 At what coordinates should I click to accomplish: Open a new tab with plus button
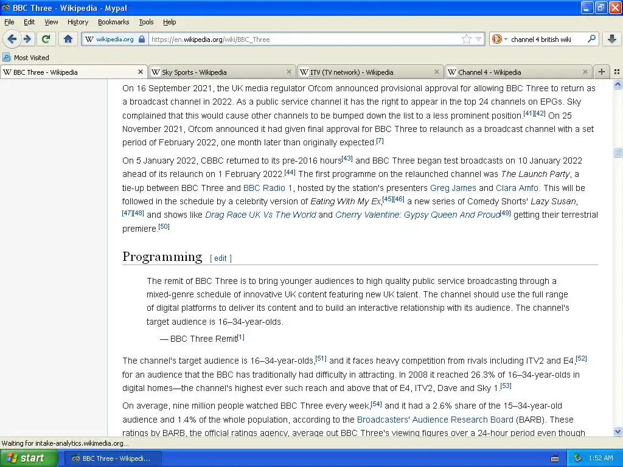pos(602,72)
